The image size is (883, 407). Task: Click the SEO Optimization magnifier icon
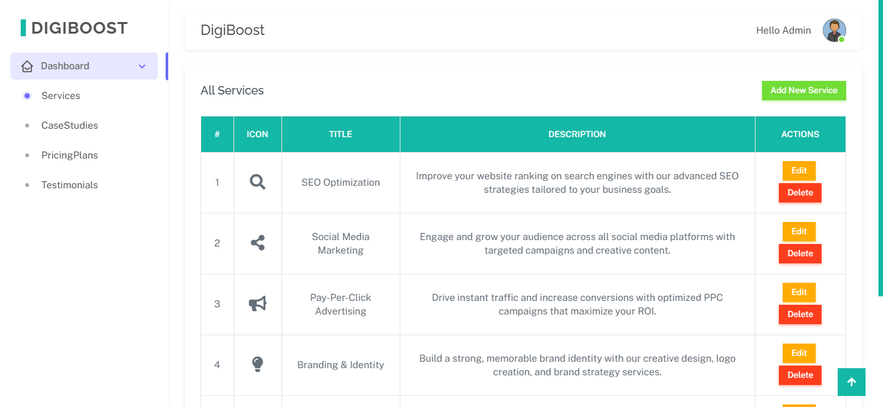click(257, 182)
